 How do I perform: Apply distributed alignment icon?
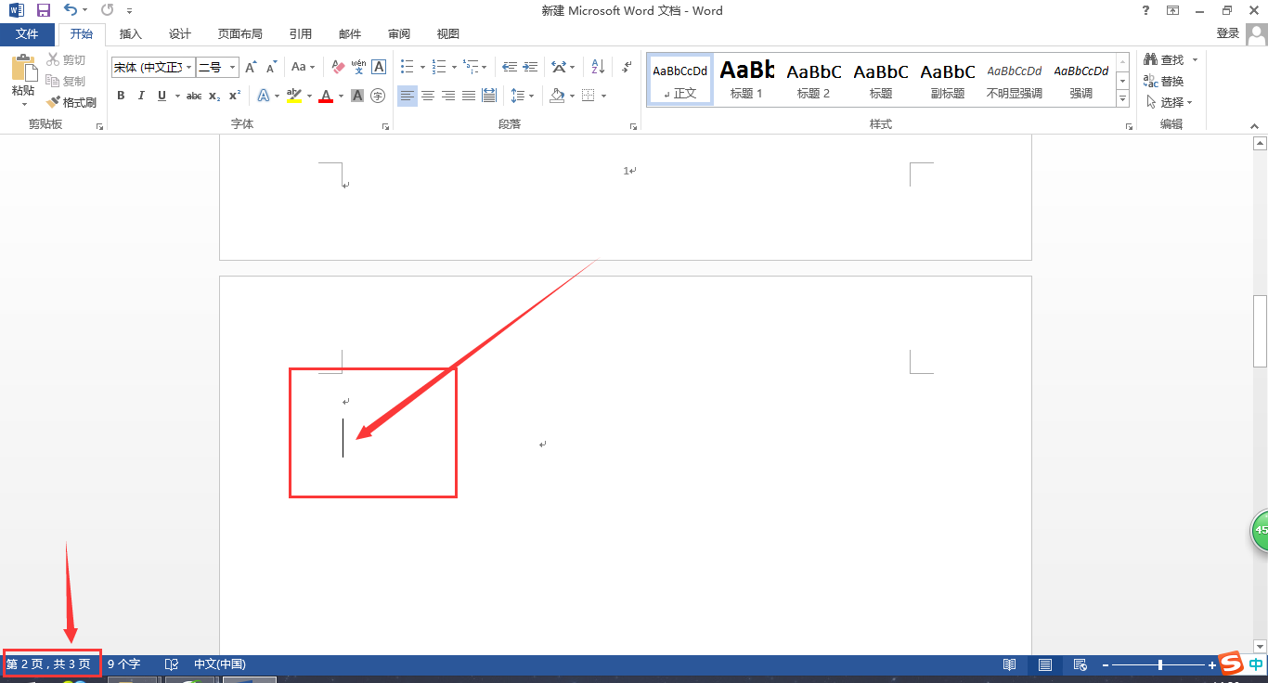(x=489, y=96)
